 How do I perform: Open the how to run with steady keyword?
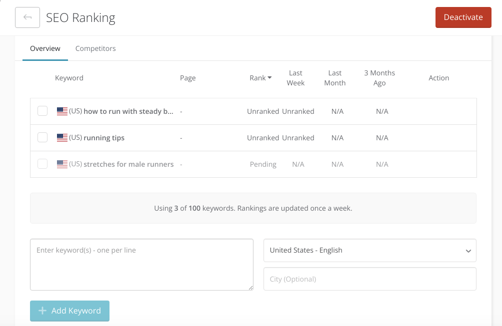(128, 111)
